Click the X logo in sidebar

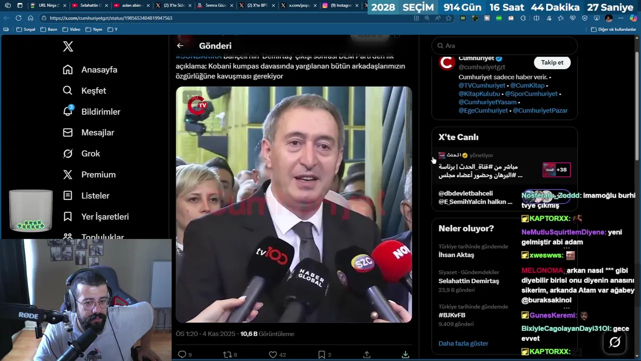(68, 47)
